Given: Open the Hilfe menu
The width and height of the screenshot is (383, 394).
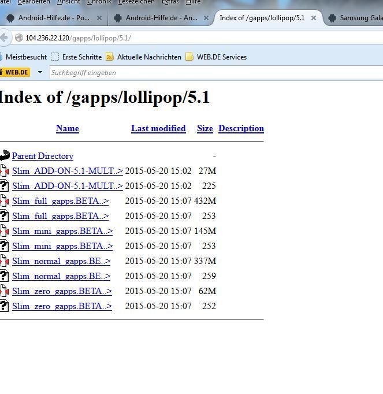Looking at the screenshot, I should point(193,2).
